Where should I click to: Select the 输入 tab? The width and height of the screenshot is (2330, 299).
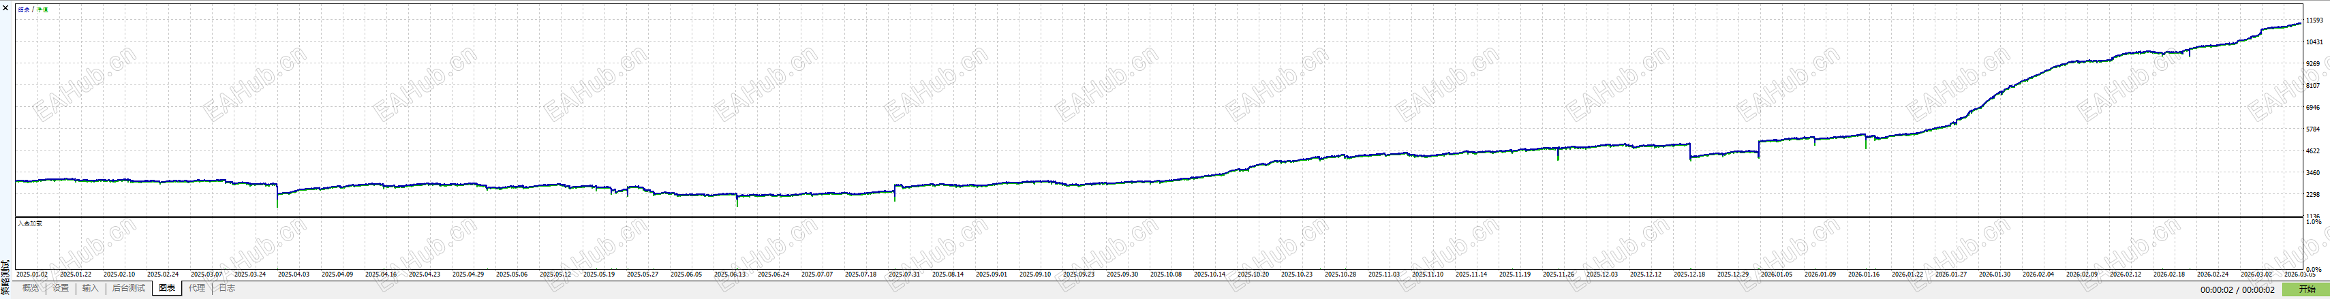[x=91, y=288]
